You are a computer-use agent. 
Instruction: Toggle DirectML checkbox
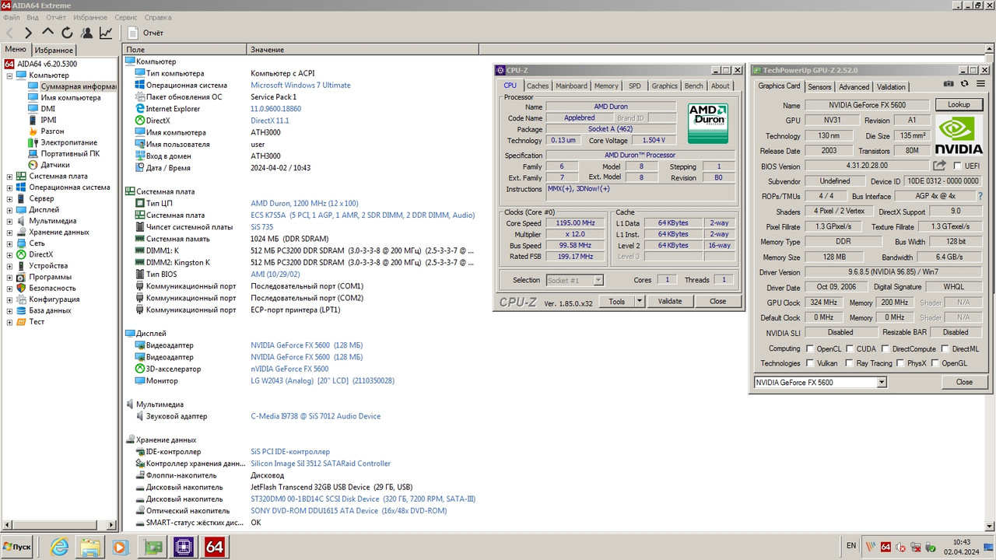click(x=945, y=349)
